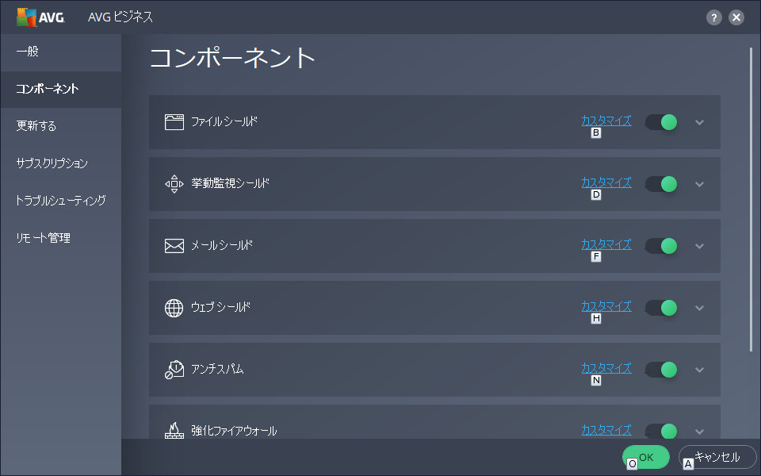Viewport: 761px width, 476px height.
Task: Disable the メールシールド toggle
Action: click(x=661, y=246)
